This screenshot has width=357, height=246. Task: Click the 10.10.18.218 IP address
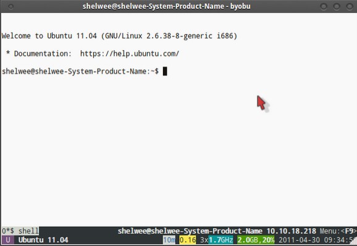click(x=291, y=231)
